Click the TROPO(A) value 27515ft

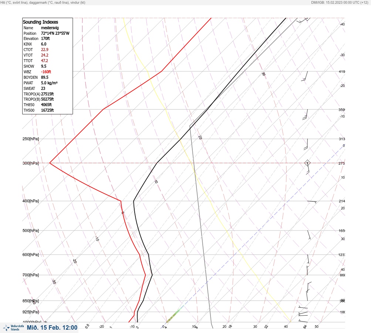pyautogui.click(x=47, y=94)
